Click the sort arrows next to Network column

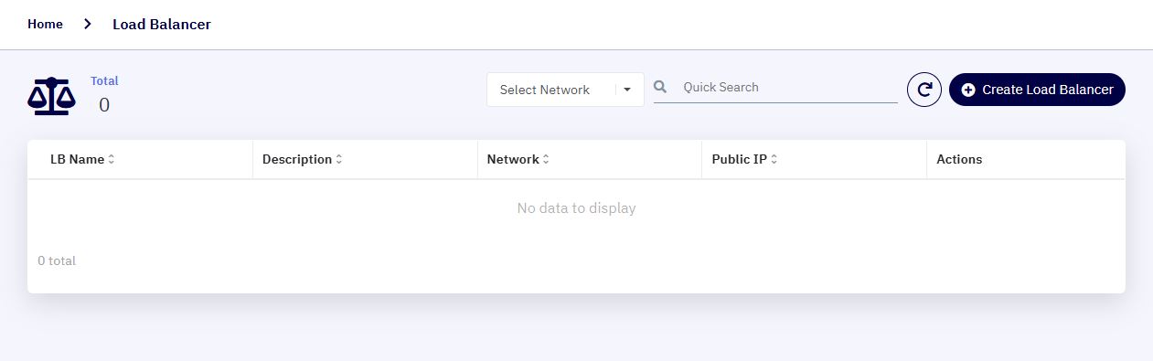click(x=546, y=159)
